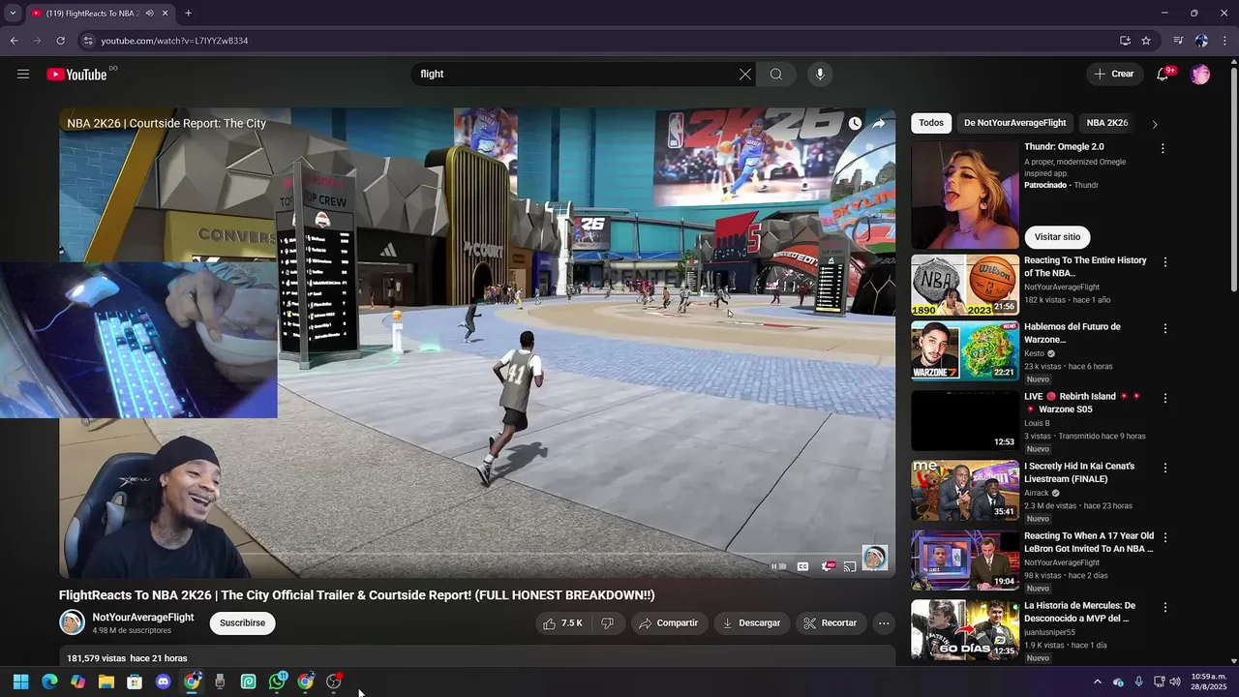Go to the YouTube home logo

pyautogui.click(x=76, y=75)
